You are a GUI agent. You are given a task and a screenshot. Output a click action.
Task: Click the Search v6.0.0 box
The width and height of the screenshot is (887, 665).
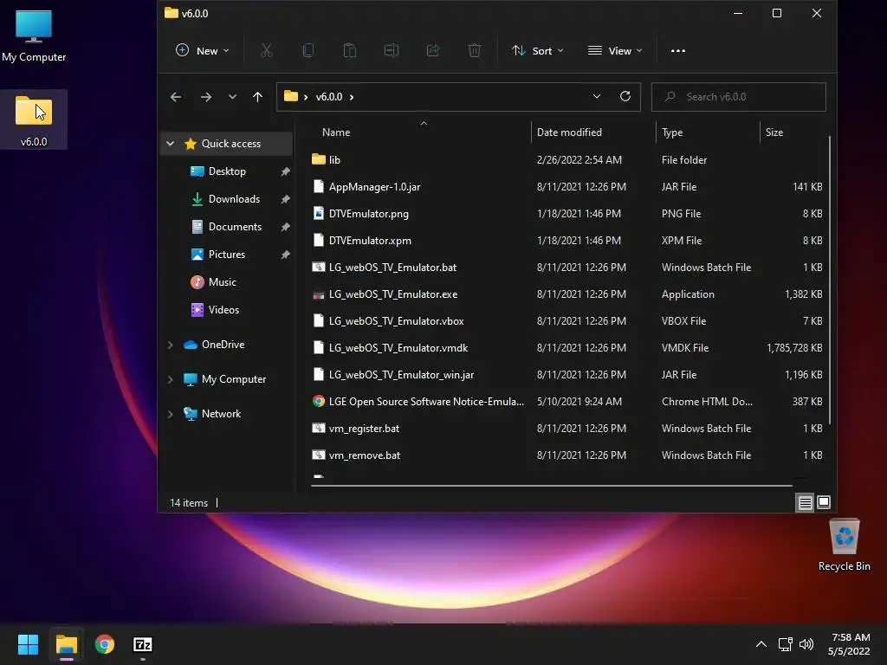coord(738,97)
